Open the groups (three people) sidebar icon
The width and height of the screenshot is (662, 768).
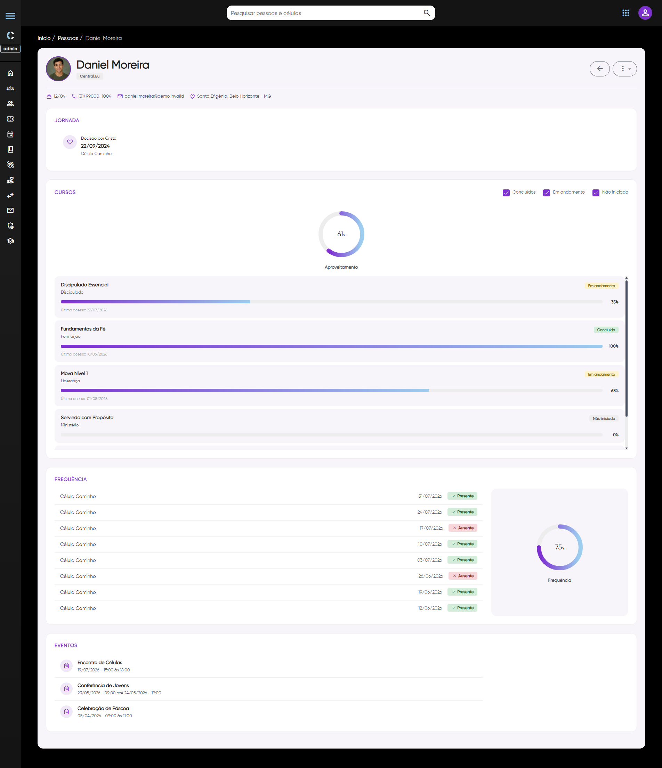(10, 88)
